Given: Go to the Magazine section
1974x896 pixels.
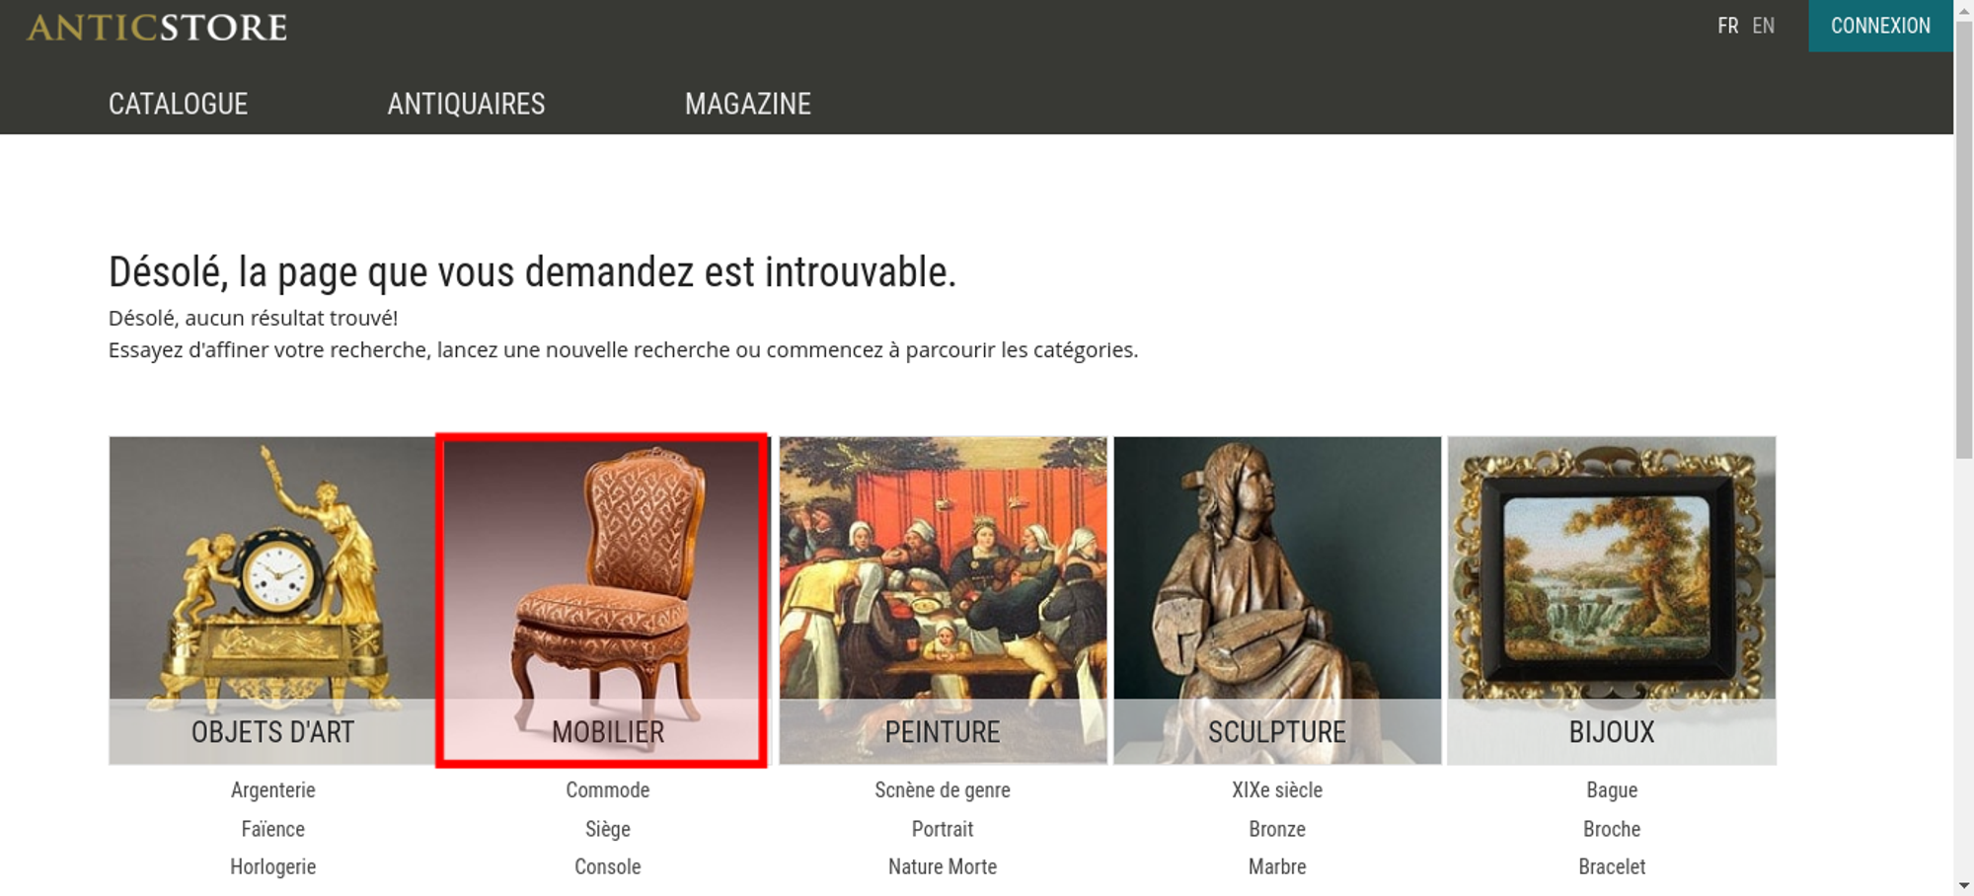Looking at the screenshot, I should pyautogui.click(x=748, y=104).
